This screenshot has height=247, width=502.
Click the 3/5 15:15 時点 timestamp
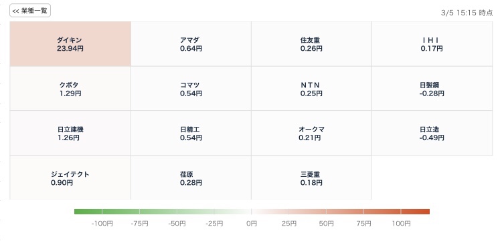pos(467,13)
